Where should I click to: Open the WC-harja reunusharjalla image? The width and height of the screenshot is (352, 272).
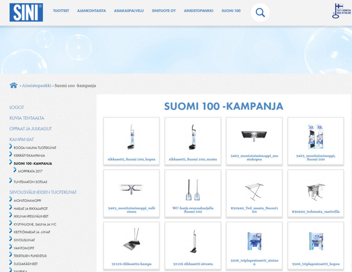point(192,190)
